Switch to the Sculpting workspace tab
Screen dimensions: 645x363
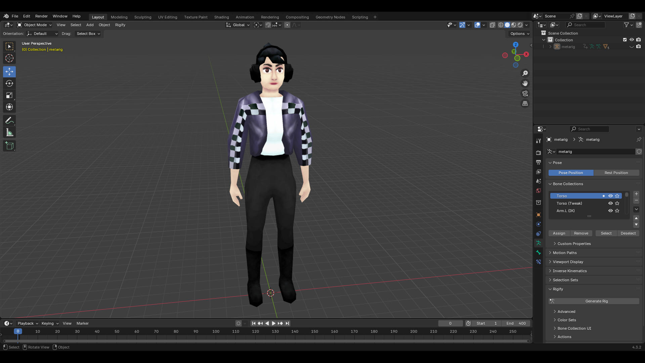pos(143,17)
